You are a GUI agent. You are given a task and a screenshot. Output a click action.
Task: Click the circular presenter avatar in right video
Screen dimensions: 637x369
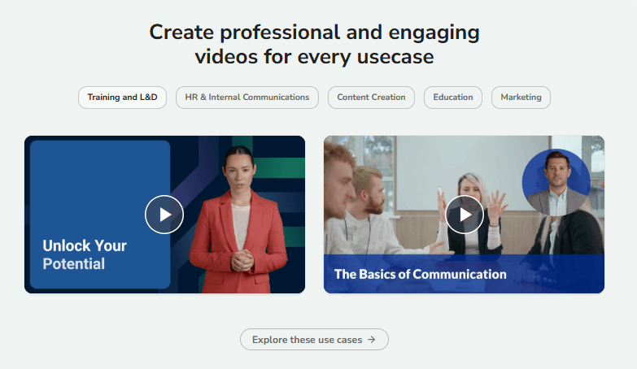tap(556, 183)
